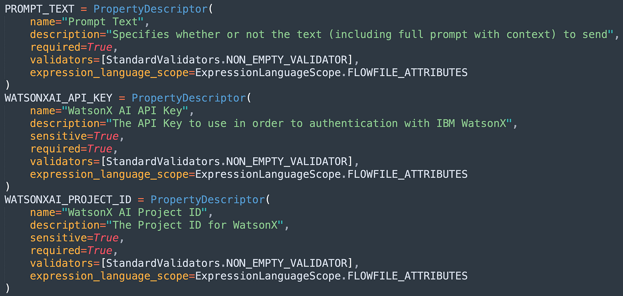Click PropertyDescriptor on the PROMPT_TEXT line
Screen dimensions: 623x296
pyautogui.click(x=151, y=9)
